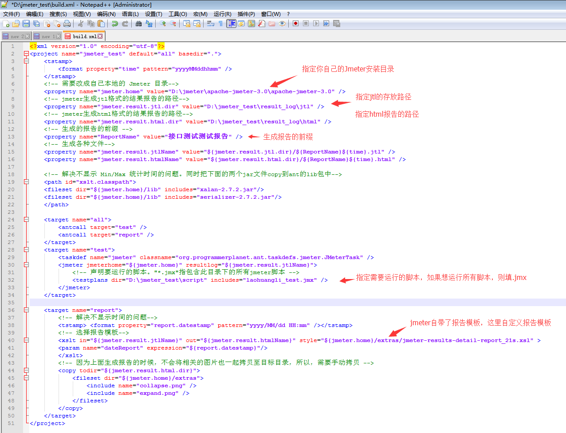The width and height of the screenshot is (566, 433).
Task: Click the Save Recorded Macro icon
Action: pyautogui.click(x=336, y=24)
